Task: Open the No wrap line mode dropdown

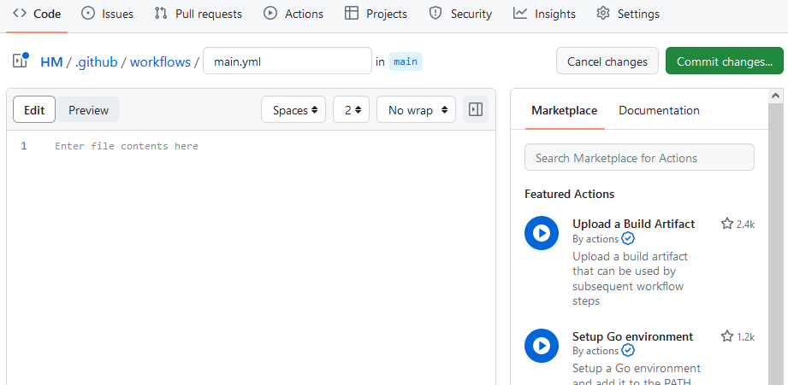Action: point(416,110)
